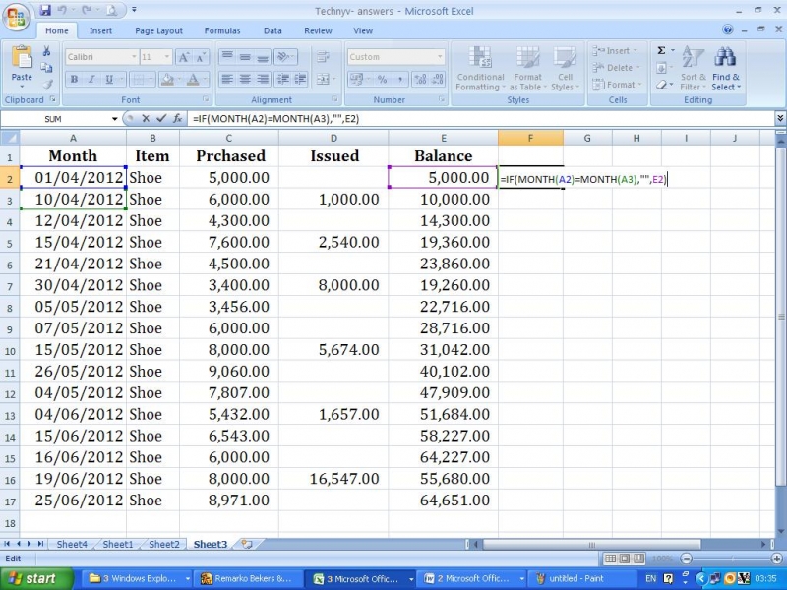
Task: Cancel formula entry with the X icon
Action: coord(146,118)
